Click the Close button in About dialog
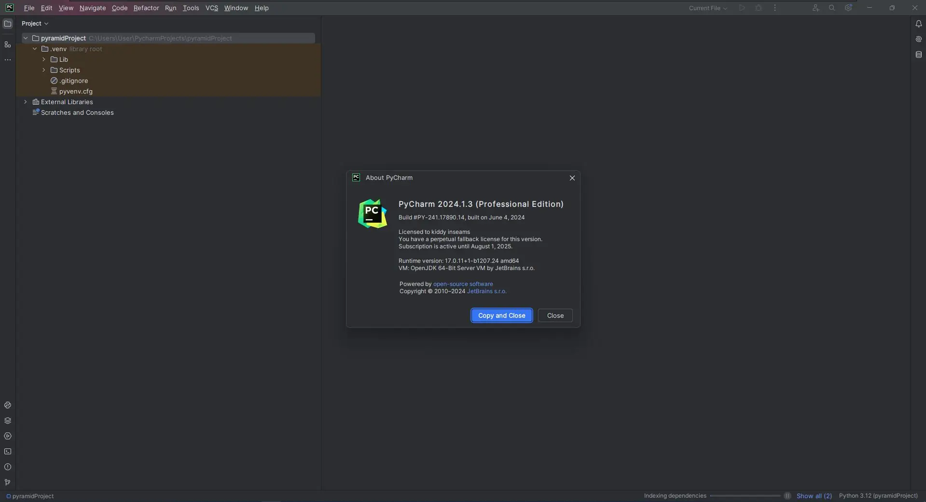The height and width of the screenshot is (502, 926). [x=555, y=315]
